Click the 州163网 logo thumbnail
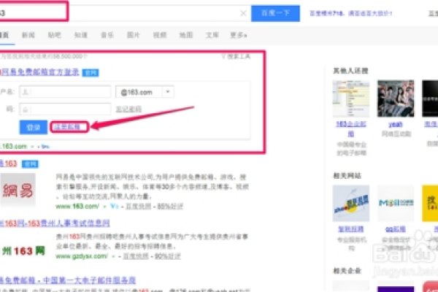The image size is (438, 292). click(23, 250)
